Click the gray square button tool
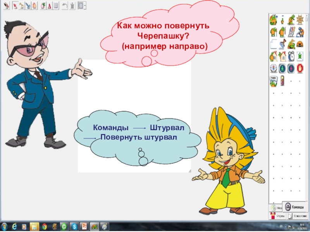 coord(56,6)
